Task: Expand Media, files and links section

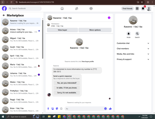Action: click(133, 54)
